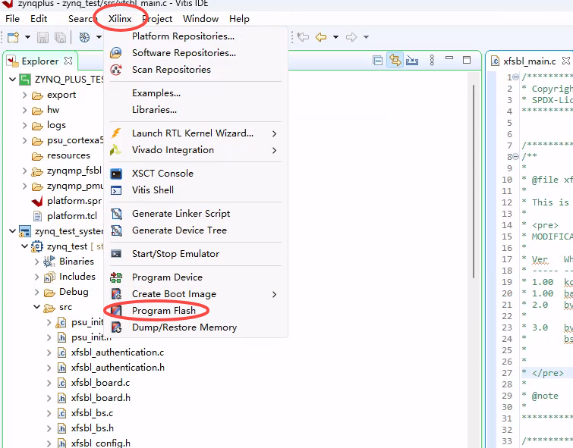Open the Project menu

[157, 19]
